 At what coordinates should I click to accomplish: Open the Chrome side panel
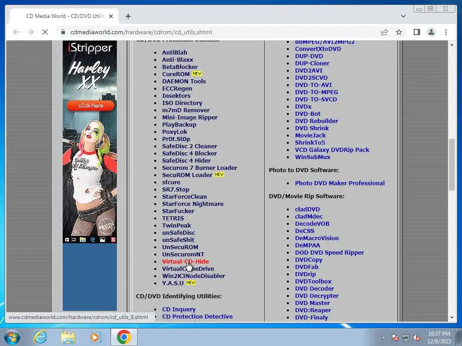pos(416,32)
